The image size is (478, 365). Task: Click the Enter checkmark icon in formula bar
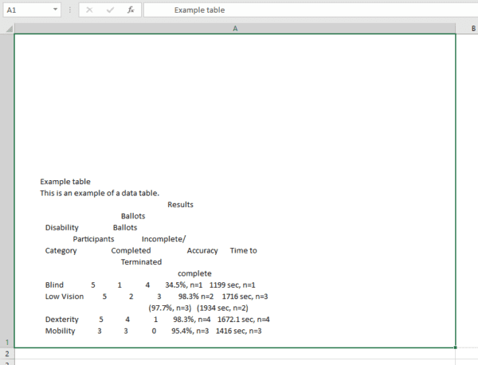click(109, 10)
